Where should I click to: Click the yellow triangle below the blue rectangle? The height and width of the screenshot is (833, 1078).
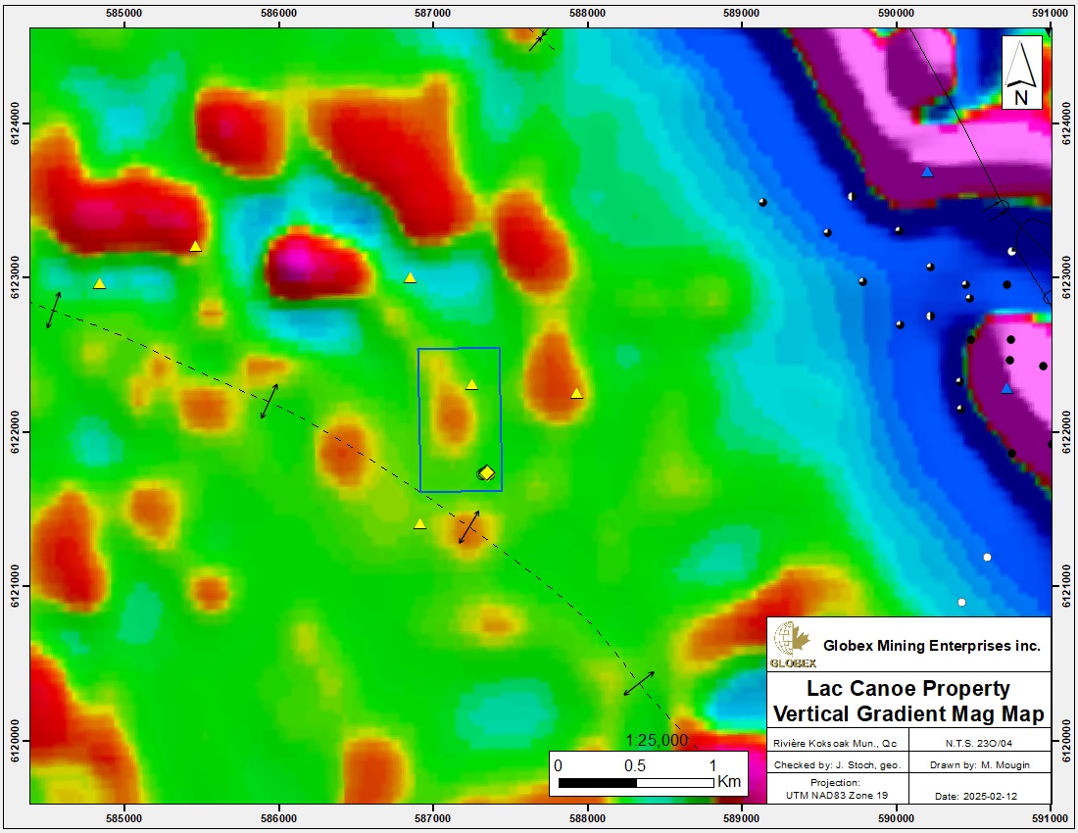(419, 524)
